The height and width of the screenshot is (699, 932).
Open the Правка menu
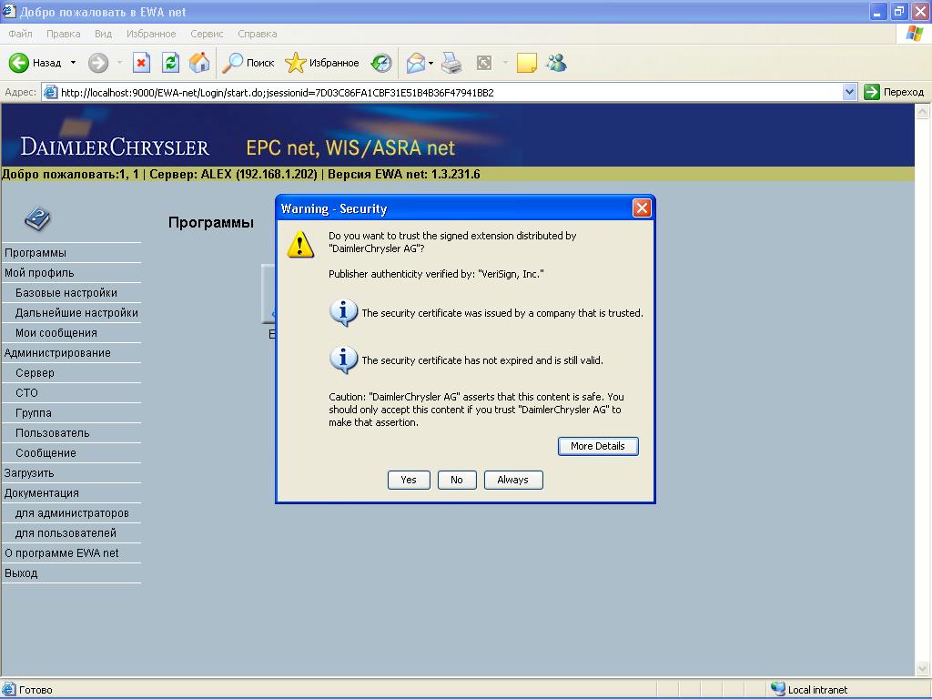point(63,34)
